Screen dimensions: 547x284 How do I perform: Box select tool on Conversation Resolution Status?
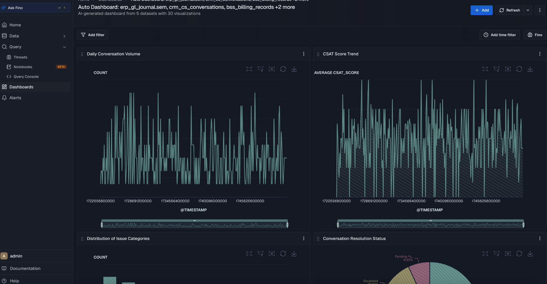[x=485, y=253]
